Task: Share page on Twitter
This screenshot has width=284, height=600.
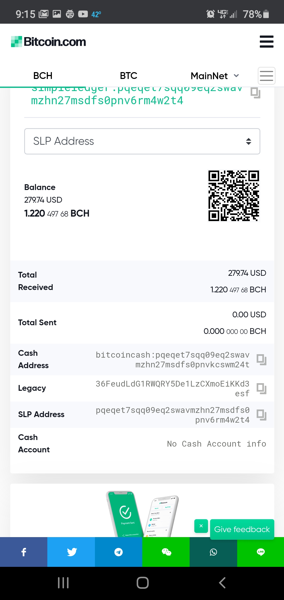Action: click(71, 552)
